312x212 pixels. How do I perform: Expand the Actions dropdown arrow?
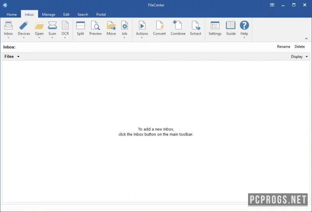click(142, 37)
